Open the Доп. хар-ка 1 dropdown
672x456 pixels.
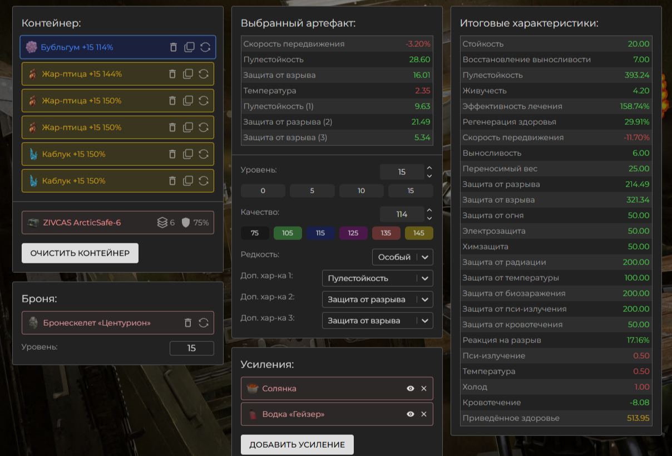coord(378,278)
